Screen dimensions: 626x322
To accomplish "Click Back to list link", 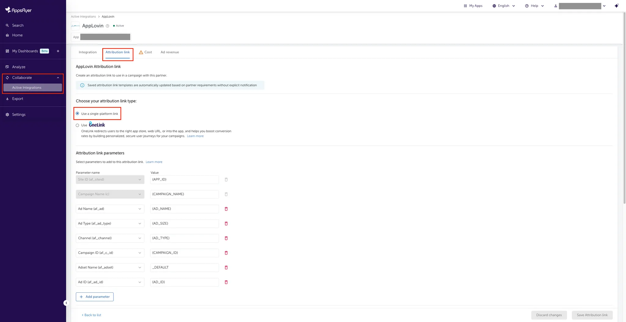I will 91,315.
